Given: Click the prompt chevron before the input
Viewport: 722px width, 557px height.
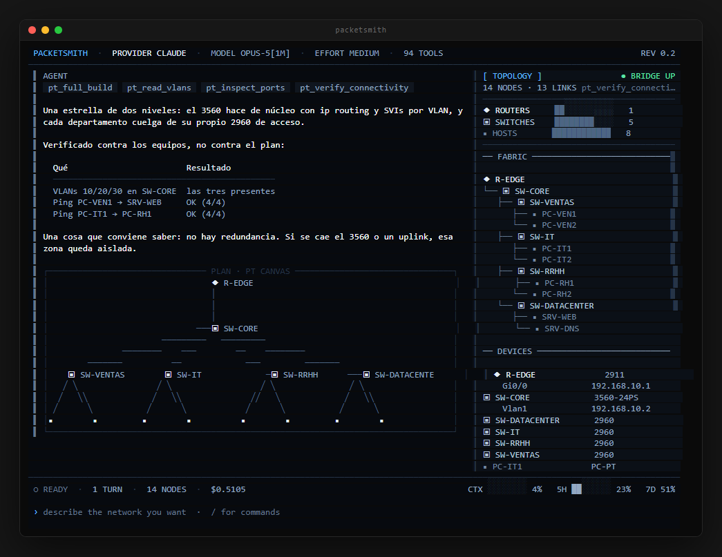Looking at the screenshot, I should 36,512.
